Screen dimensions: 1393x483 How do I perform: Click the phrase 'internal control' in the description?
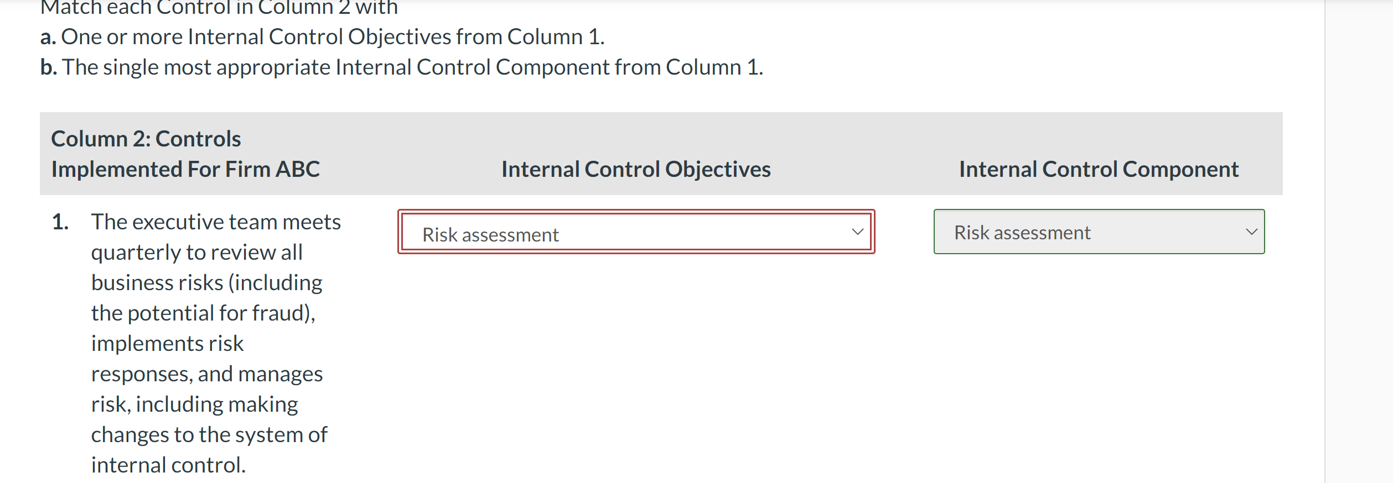166,465
